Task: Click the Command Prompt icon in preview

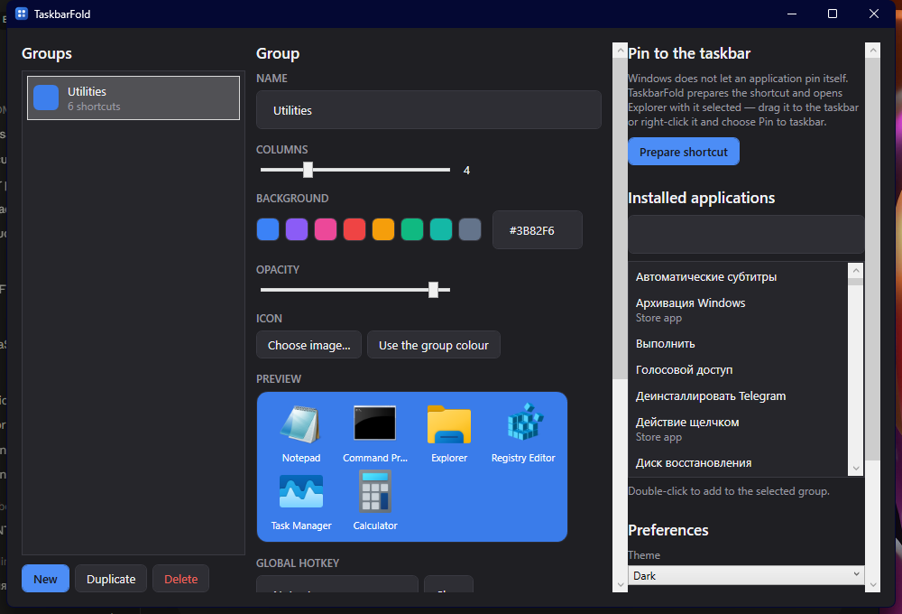Action: coord(374,423)
